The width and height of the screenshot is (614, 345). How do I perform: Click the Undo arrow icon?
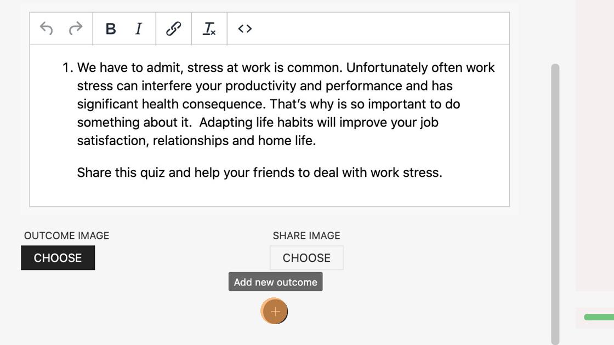coord(47,28)
